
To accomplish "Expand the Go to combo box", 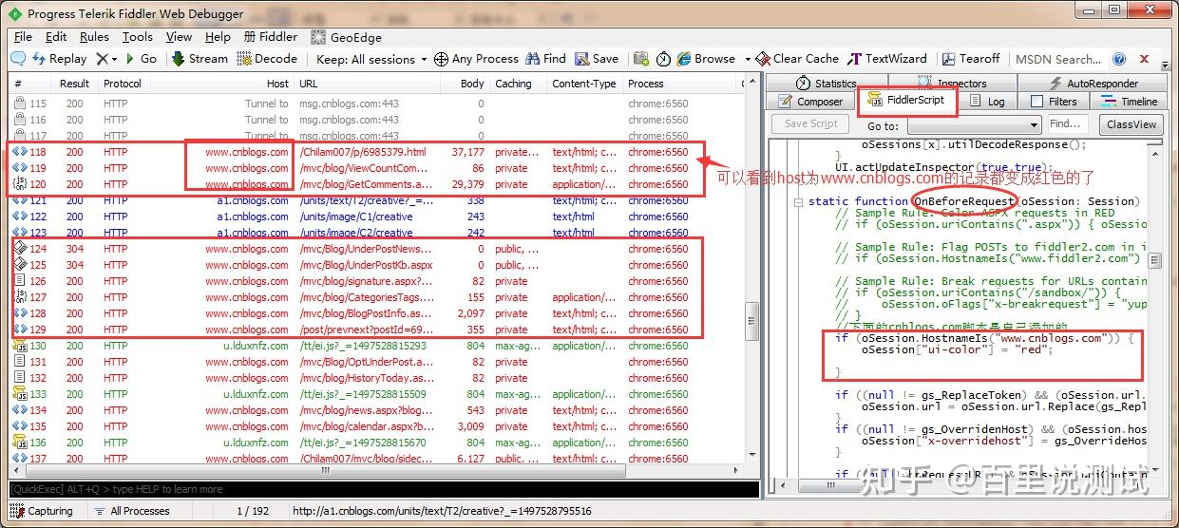I will (975, 125).
